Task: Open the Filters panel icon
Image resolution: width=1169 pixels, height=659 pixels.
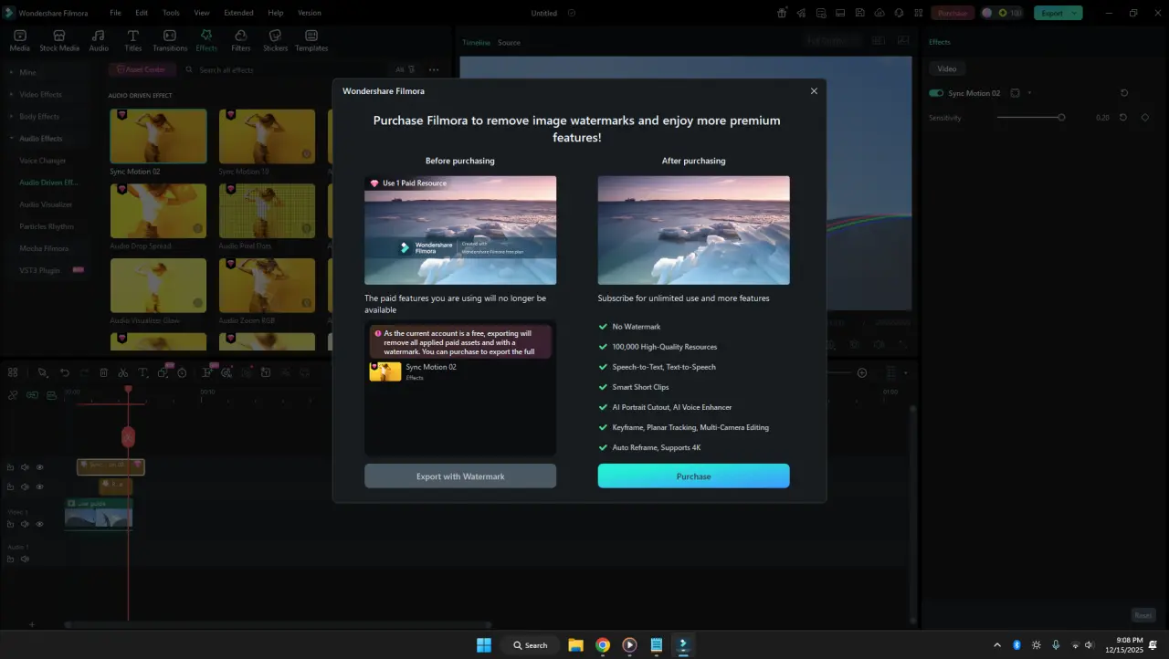Action: pyautogui.click(x=241, y=40)
